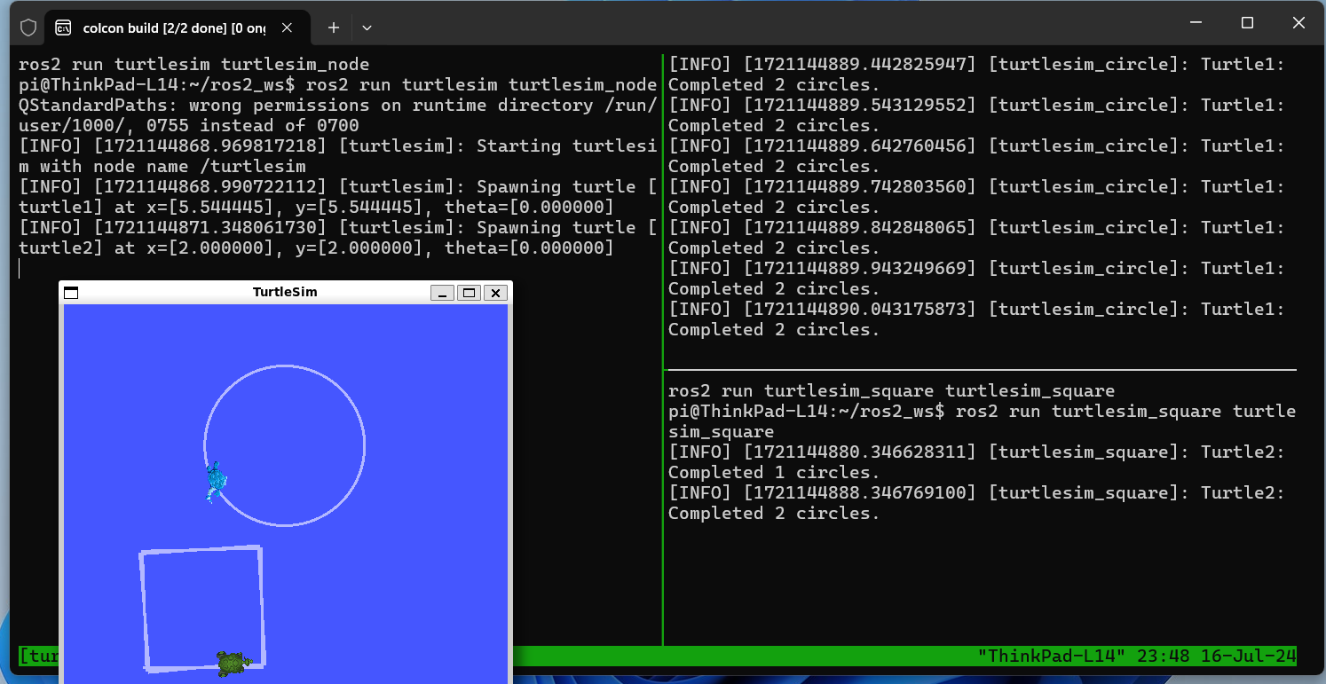Viewport: 1326px width, 684px height.
Task: Click "ThinkPad-L14" hostname in the tmux status bar
Action: coord(1037,656)
